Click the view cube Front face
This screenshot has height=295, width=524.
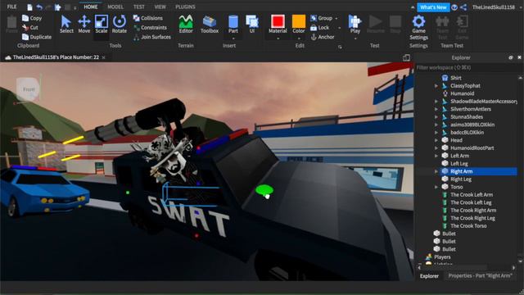click(x=29, y=89)
